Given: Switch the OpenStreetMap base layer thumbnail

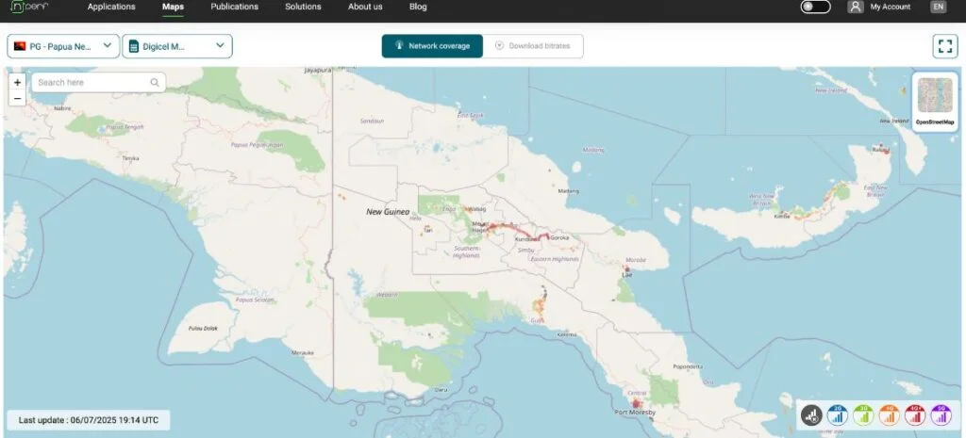Looking at the screenshot, I should pyautogui.click(x=935, y=102).
